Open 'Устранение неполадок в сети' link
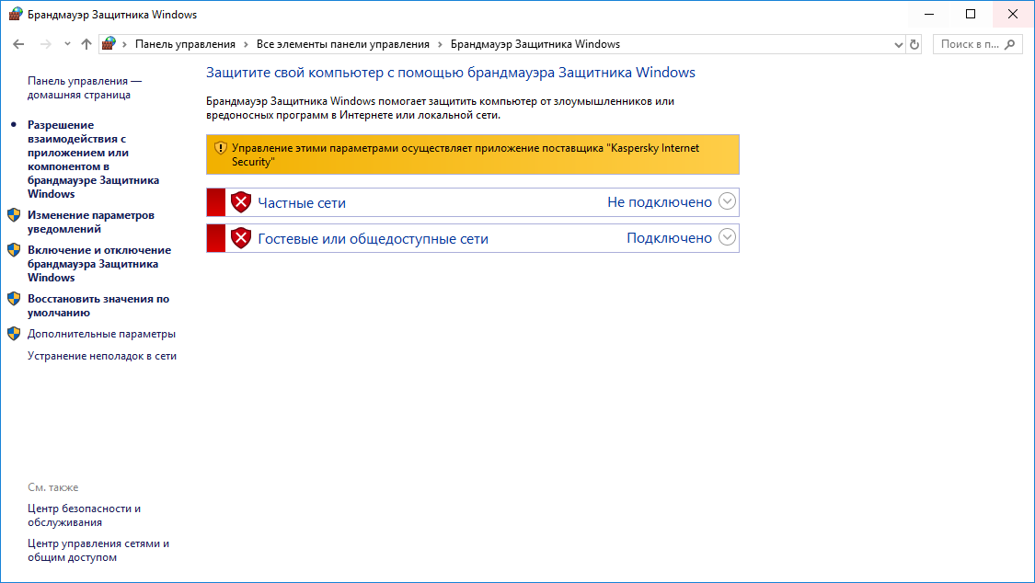1035x583 pixels. (x=101, y=356)
